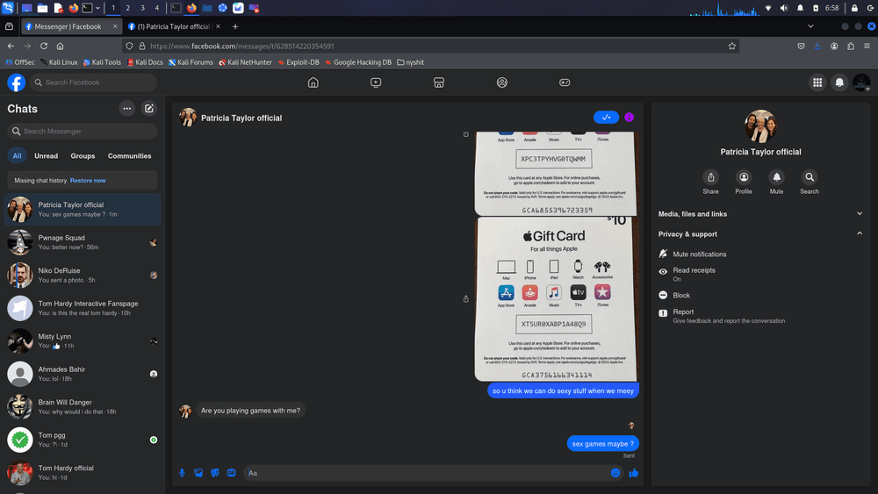Open Exploit-DB bookmark
This screenshot has height=494, width=878.
[x=299, y=62]
